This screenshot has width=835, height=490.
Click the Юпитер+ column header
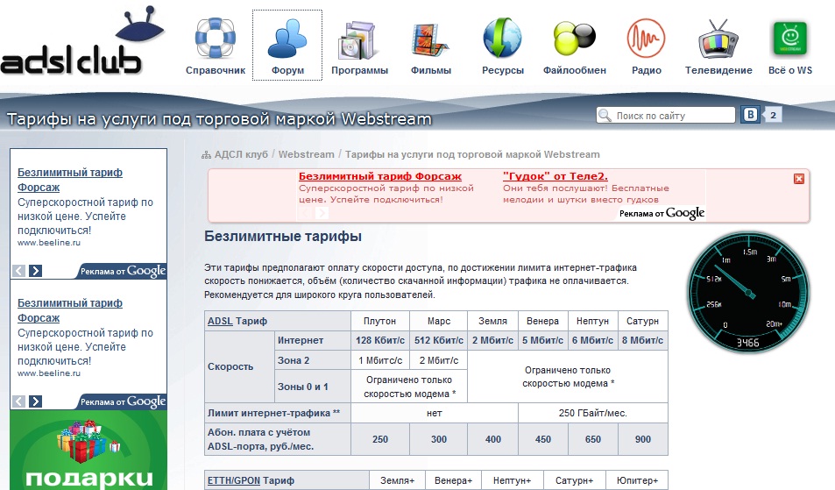pos(638,480)
